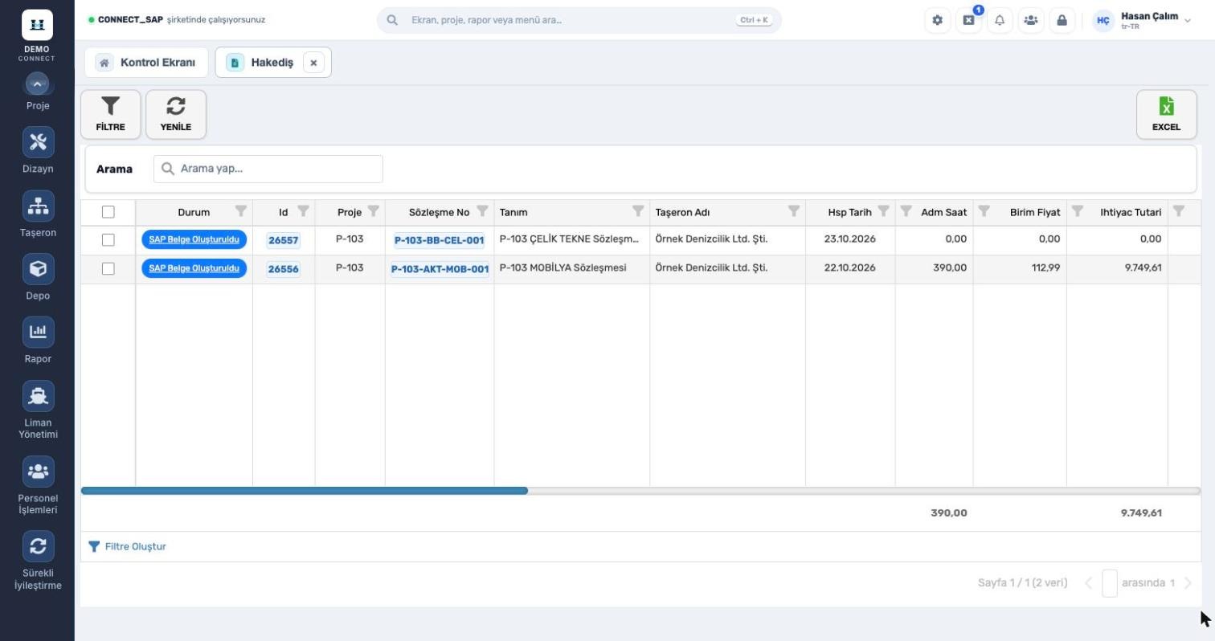Click the FİLTRE button
This screenshot has width=1215, height=641.
(x=110, y=114)
